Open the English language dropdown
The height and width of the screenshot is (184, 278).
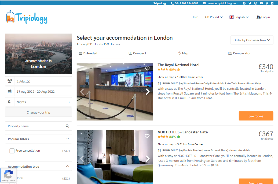(239, 17)
